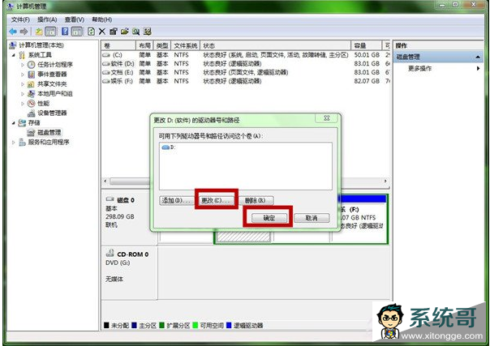Click the volume list scroll-right arrow
Image resolution: width=490 pixels, height=346 pixels.
click(385, 181)
